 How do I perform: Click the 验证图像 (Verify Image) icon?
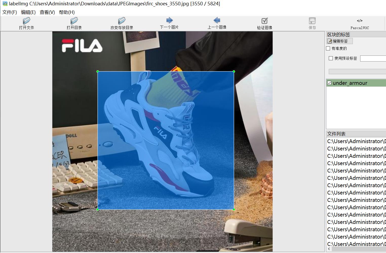coord(264,21)
